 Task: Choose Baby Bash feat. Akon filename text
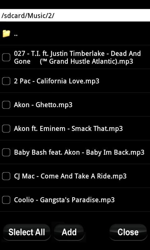(79, 152)
